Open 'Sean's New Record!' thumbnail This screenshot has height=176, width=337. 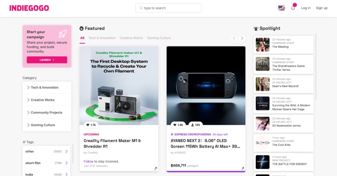[x=262, y=84]
